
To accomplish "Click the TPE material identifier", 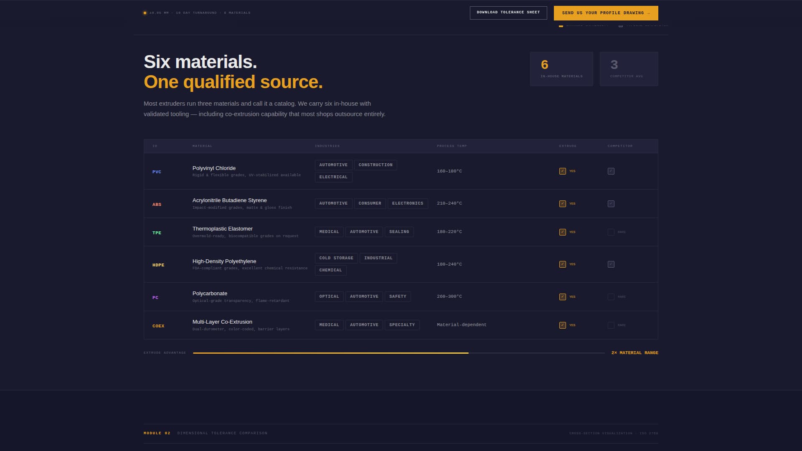I will click(157, 233).
